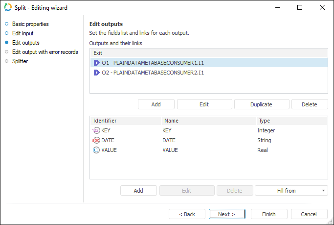Close the Split editing wizard window
This screenshot has height=225, width=334.
coord(321,8)
